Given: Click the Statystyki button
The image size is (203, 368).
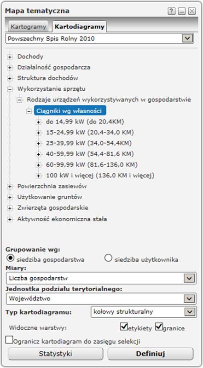Looking at the screenshot, I should pyautogui.click(x=55, y=354).
